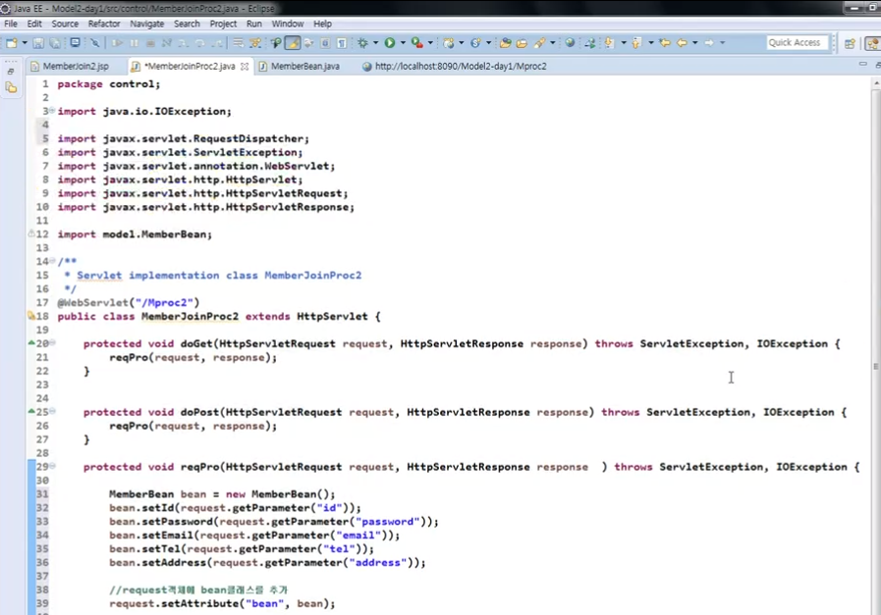Open the Edit menu
881x615 pixels.
pyautogui.click(x=34, y=24)
